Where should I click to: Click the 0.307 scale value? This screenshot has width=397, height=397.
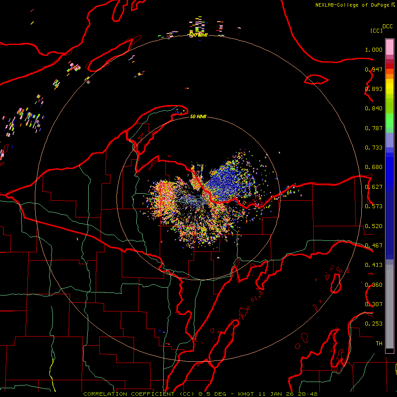coord(374,304)
